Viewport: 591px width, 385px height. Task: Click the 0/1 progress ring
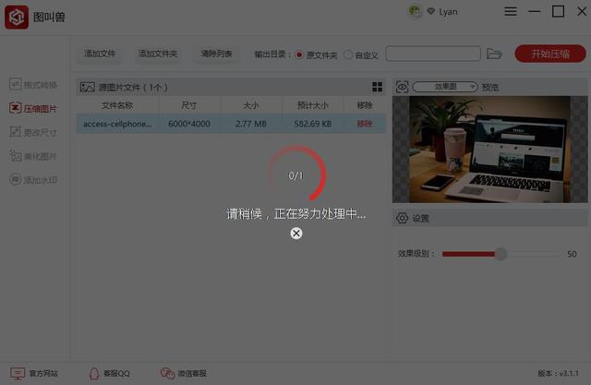[x=296, y=174]
